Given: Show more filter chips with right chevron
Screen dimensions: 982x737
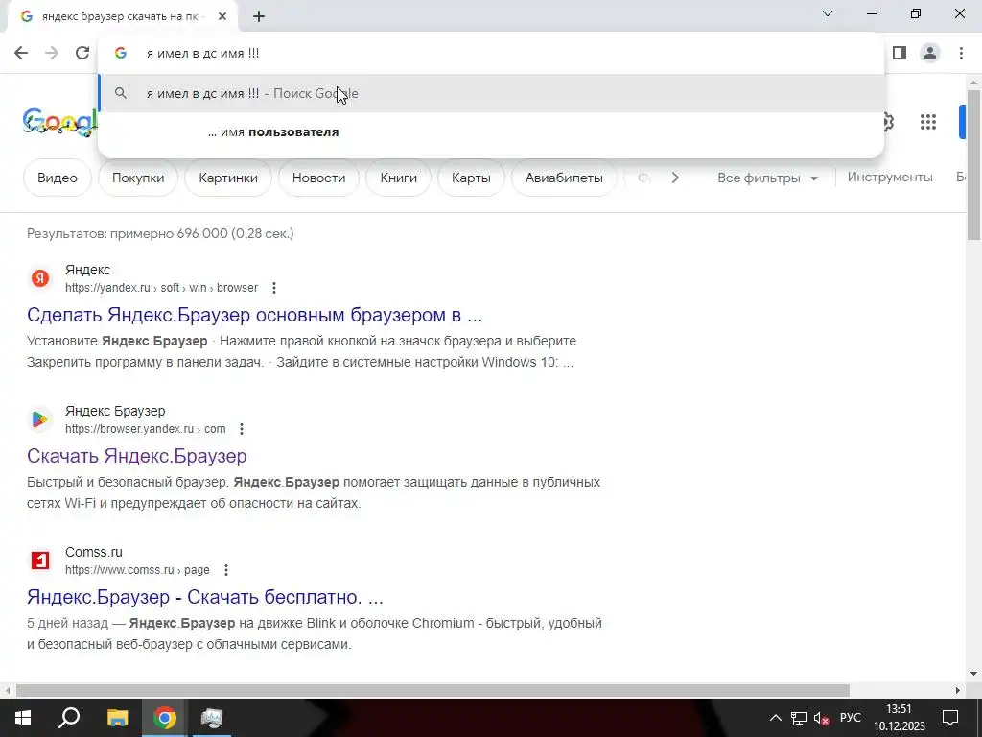Looking at the screenshot, I should [x=674, y=178].
